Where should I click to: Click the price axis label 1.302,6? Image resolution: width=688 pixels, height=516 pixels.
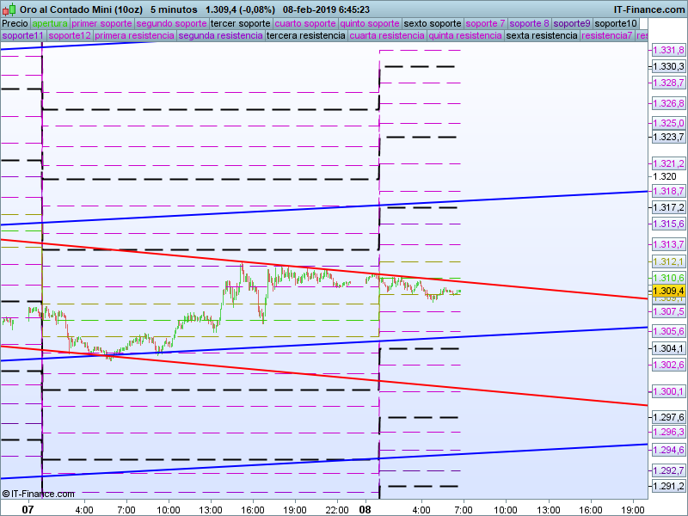point(668,365)
